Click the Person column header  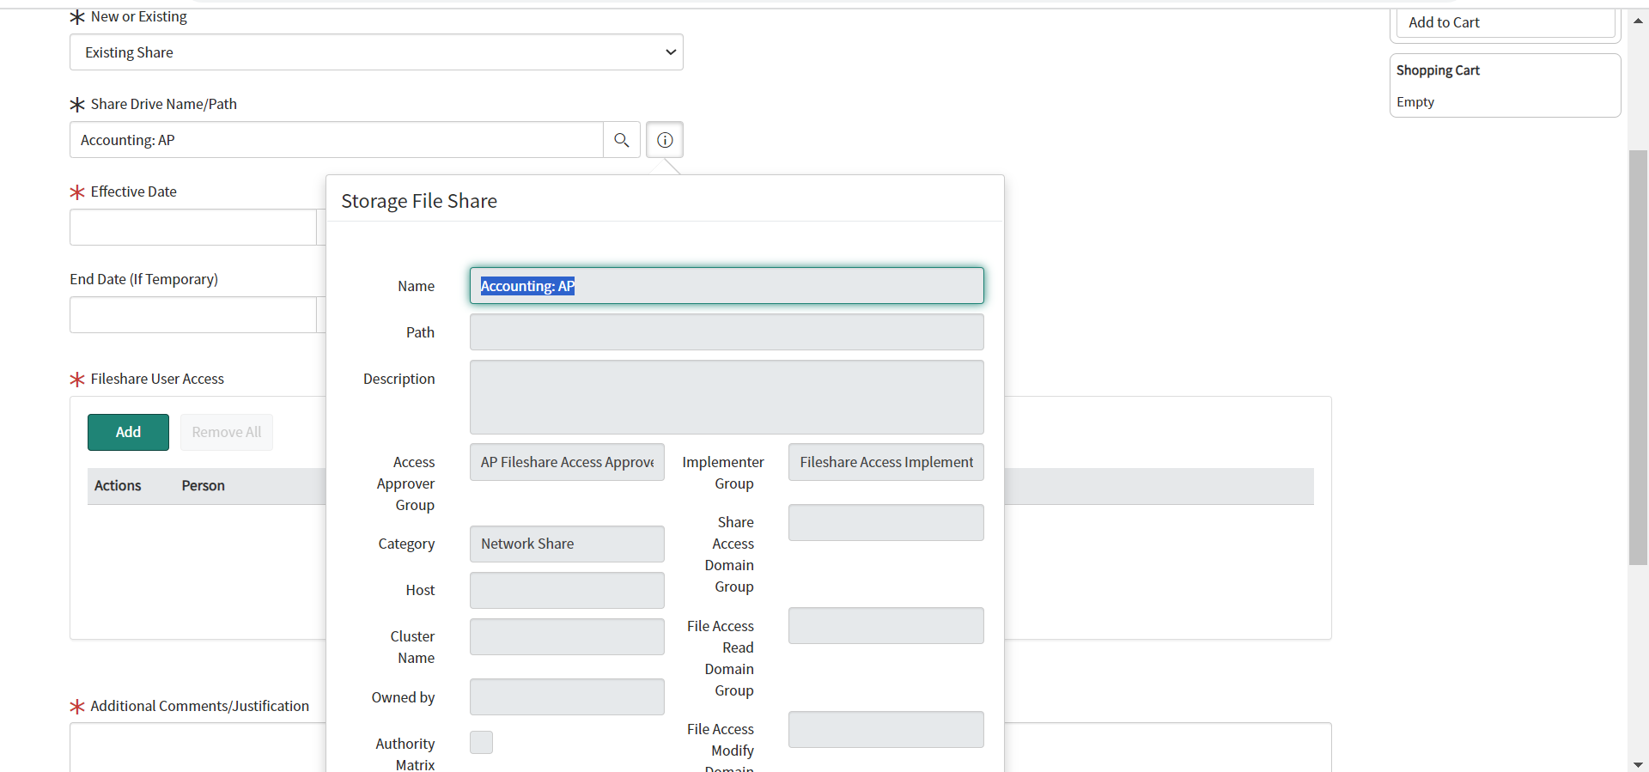coord(203,486)
